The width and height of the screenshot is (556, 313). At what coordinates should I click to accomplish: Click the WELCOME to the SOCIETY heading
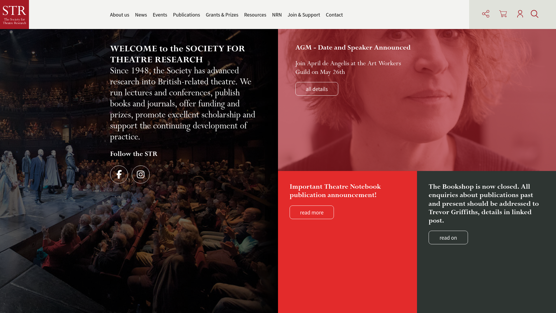178,54
